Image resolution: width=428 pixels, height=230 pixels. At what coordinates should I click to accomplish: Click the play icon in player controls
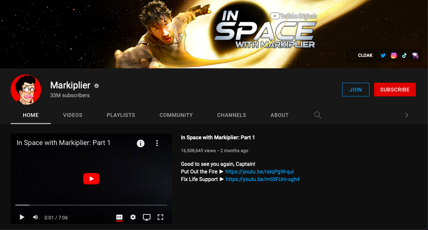[x=22, y=217]
